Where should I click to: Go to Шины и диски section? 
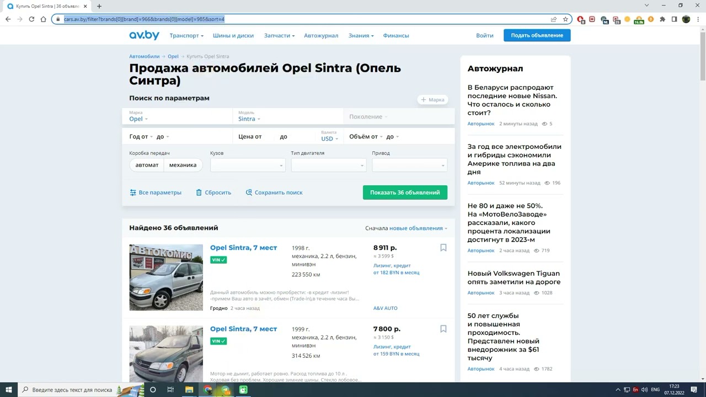coord(233,36)
